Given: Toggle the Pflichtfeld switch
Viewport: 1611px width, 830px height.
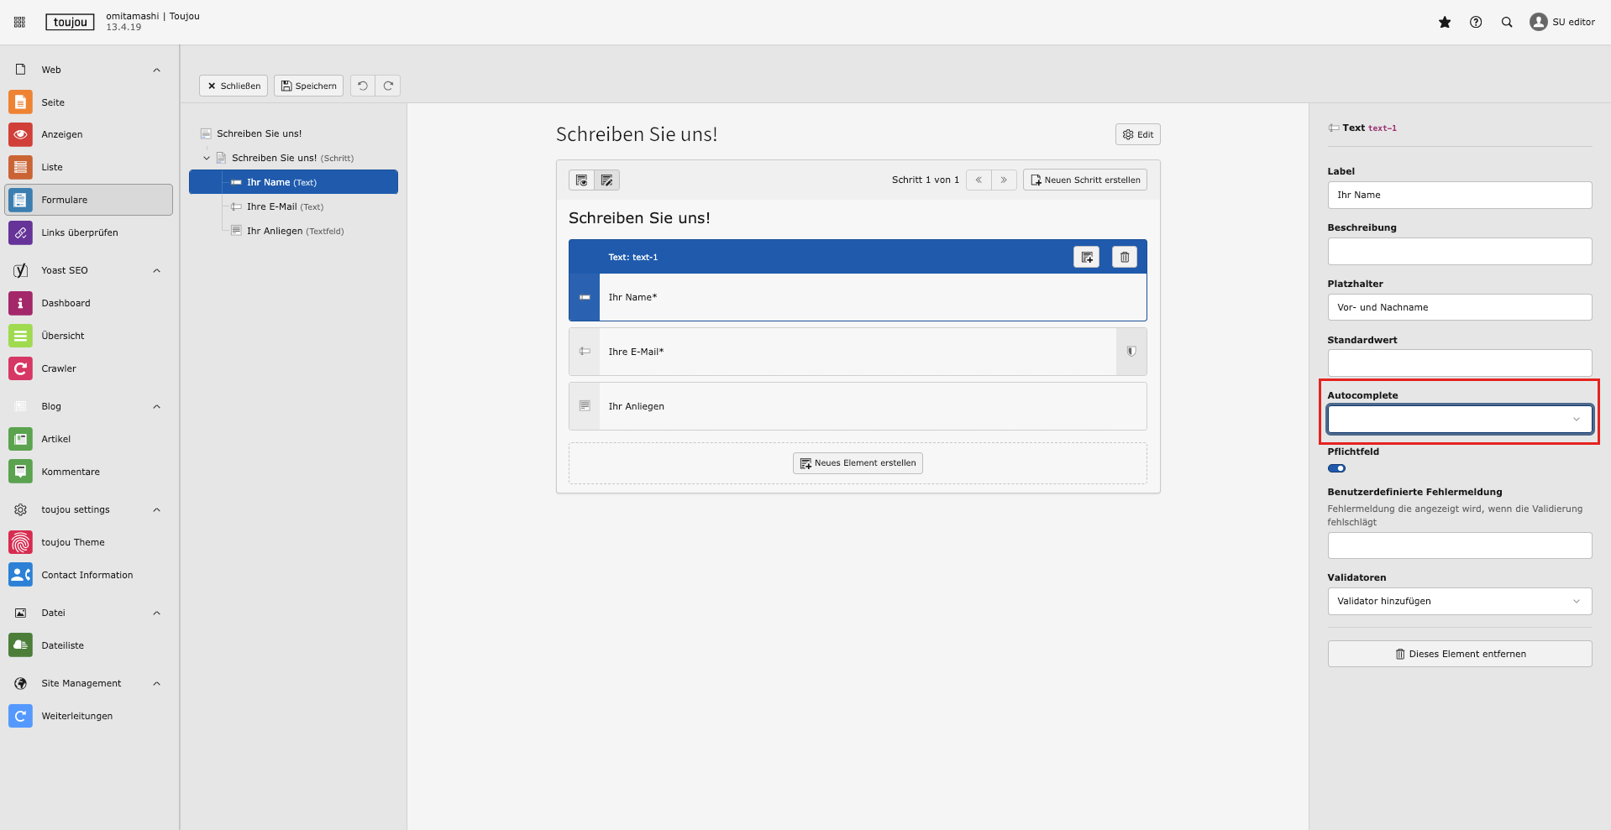Looking at the screenshot, I should (1336, 468).
